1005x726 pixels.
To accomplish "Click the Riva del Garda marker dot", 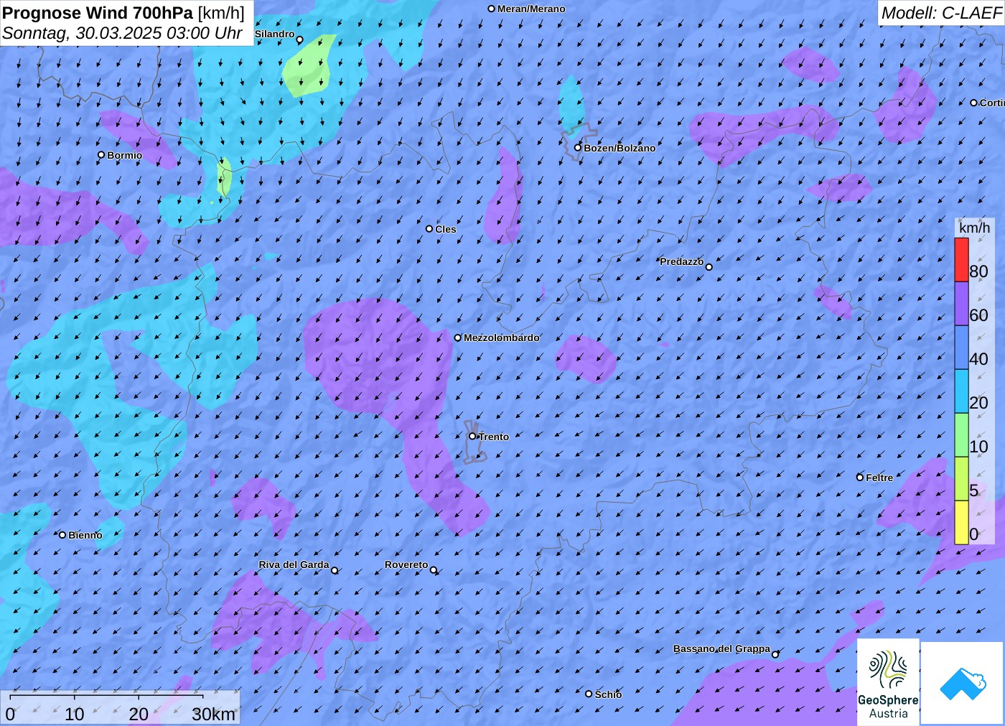I will (335, 570).
